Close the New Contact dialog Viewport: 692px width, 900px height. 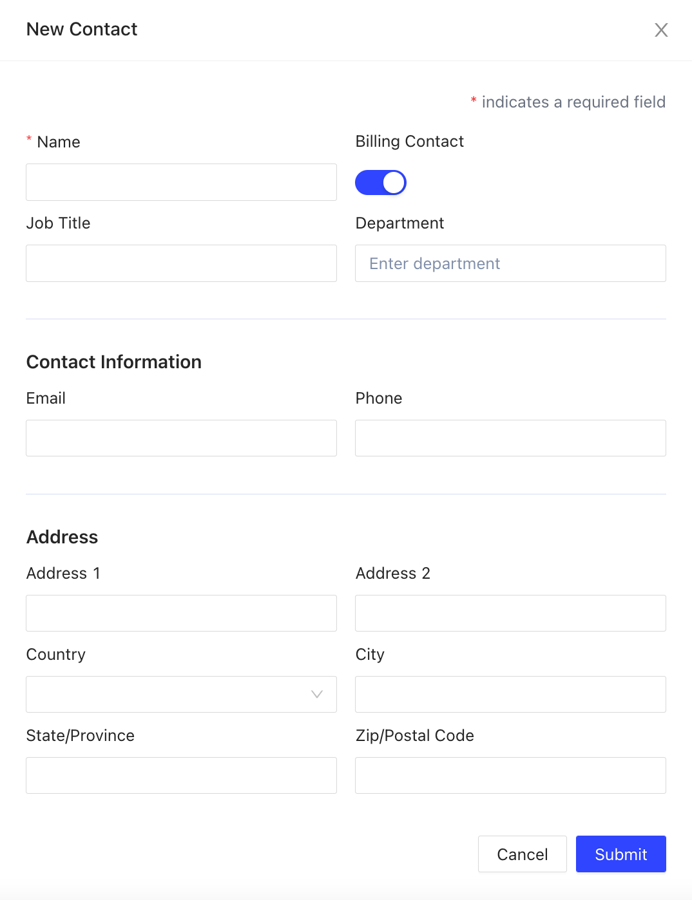tap(661, 30)
